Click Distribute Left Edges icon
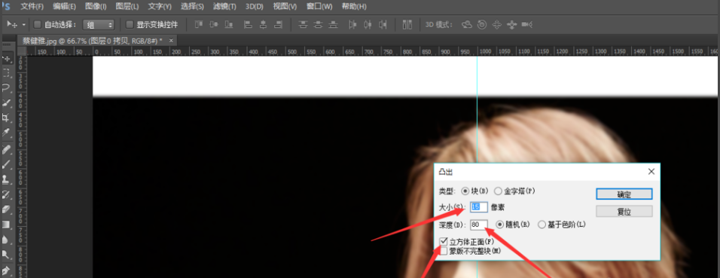720x278 pixels. [352, 24]
